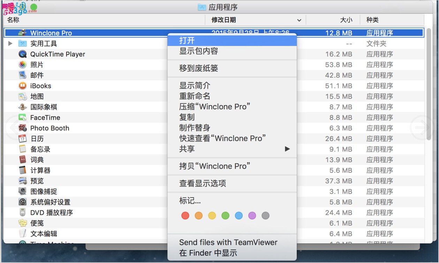Sort by the 大小 column header
439x263 pixels.
(333, 20)
